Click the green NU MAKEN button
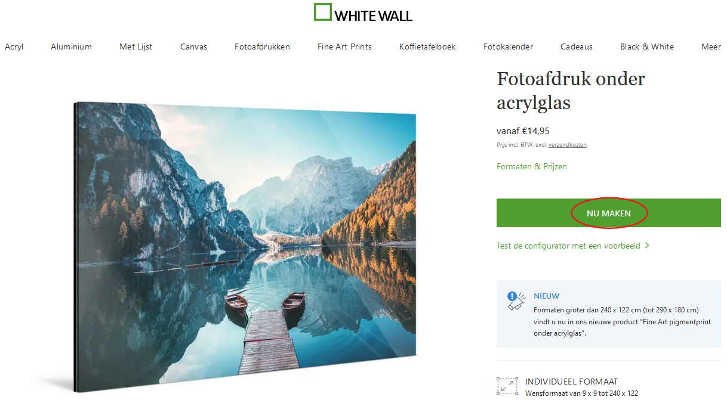The width and height of the screenshot is (727, 400). point(609,213)
